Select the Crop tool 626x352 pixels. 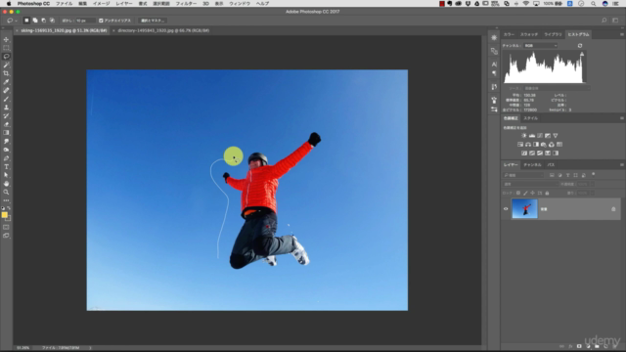click(x=6, y=73)
